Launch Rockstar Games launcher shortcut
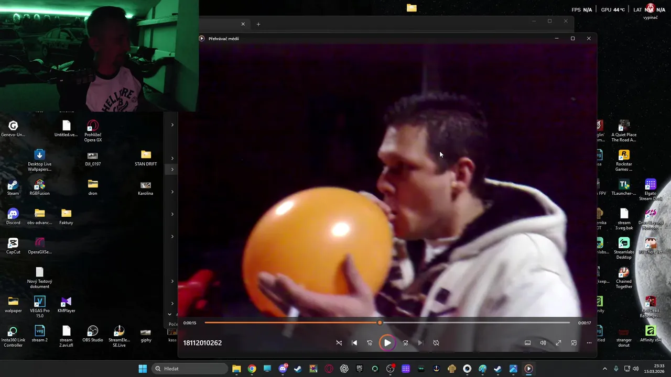 (624, 160)
